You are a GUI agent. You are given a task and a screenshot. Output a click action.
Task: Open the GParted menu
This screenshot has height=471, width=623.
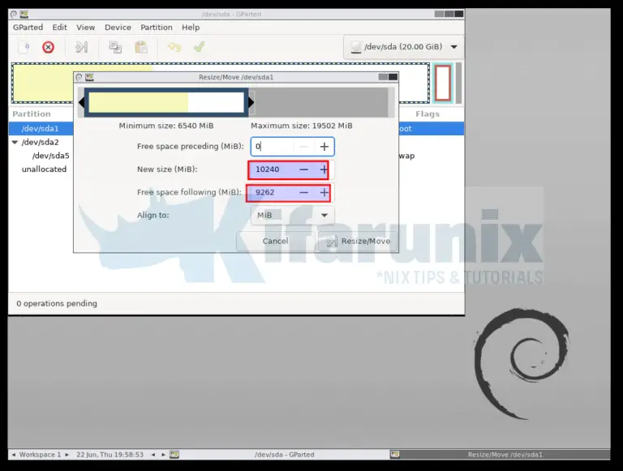[x=28, y=28]
